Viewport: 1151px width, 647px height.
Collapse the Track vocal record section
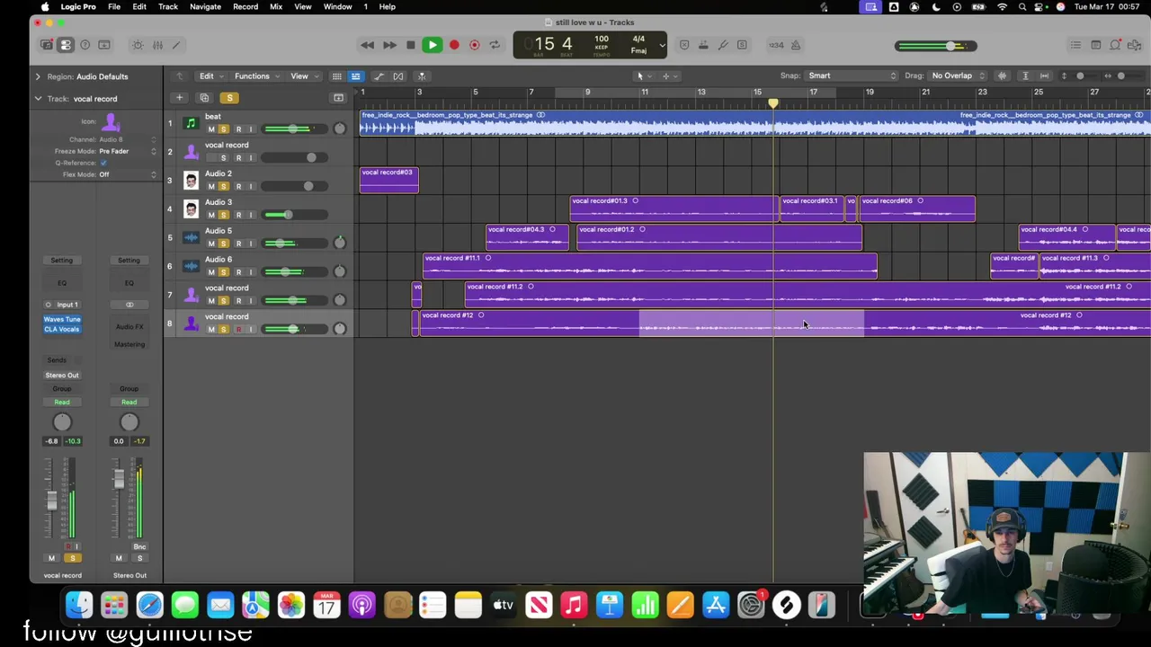(38, 99)
